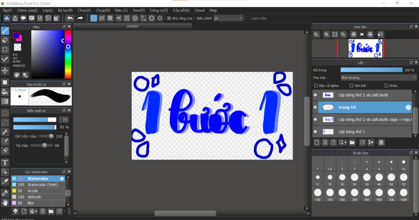Open the trang trí layer settings gear
Screen dimensions: 419x220
[408, 107]
